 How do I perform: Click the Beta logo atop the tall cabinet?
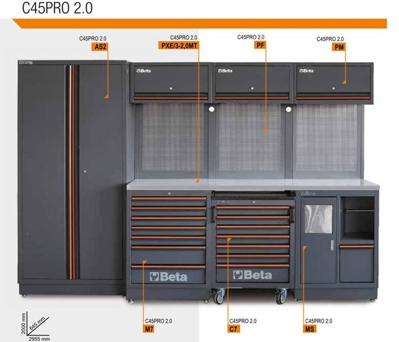(25, 63)
